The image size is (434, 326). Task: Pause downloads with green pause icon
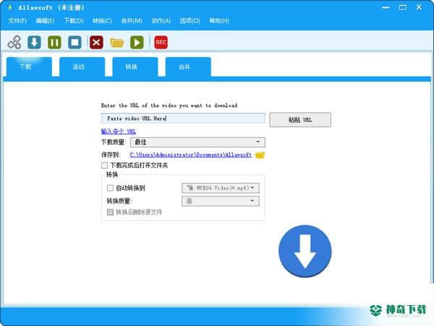coord(54,43)
